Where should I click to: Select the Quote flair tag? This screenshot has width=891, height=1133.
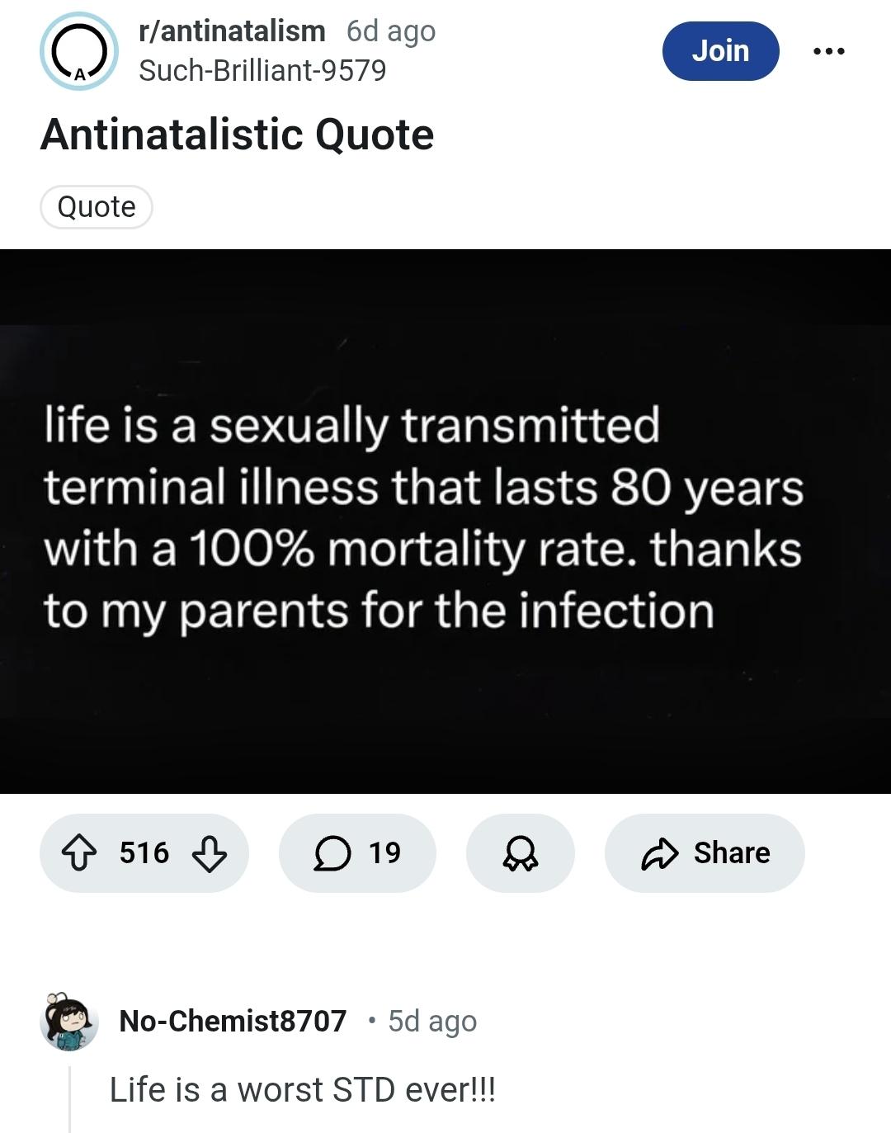tap(97, 206)
